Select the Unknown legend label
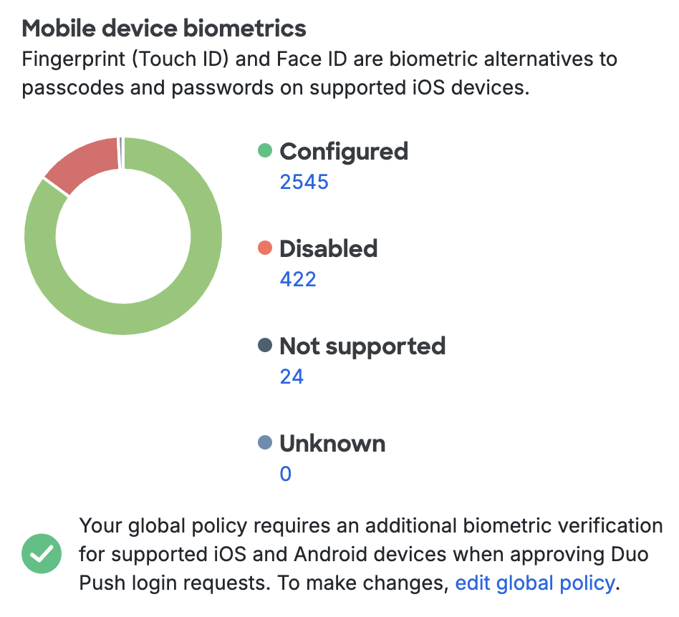The image size is (679, 617). (333, 442)
